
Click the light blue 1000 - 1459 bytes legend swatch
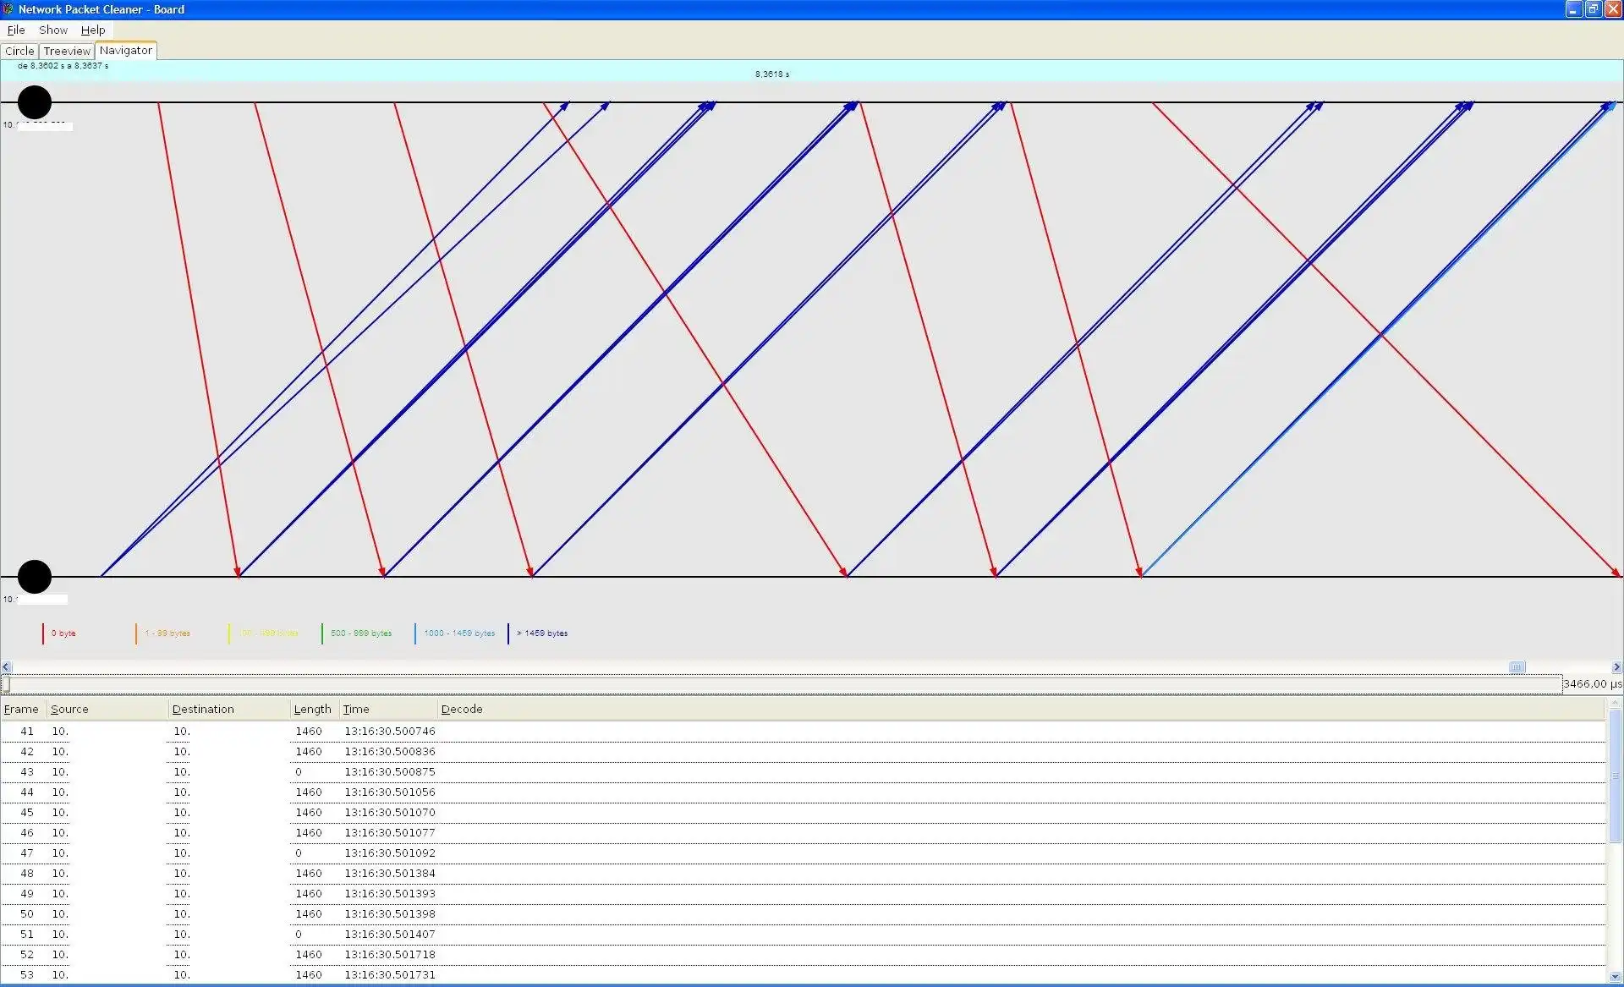tap(415, 633)
